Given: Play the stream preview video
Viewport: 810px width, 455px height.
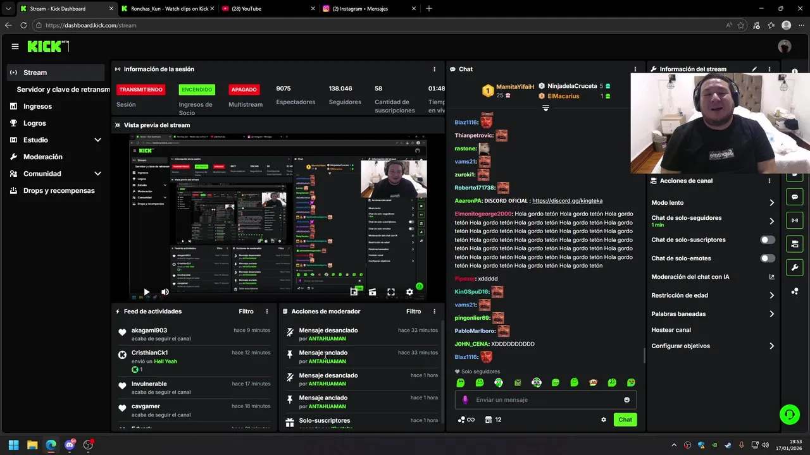Looking at the screenshot, I should [x=146, y=292].
